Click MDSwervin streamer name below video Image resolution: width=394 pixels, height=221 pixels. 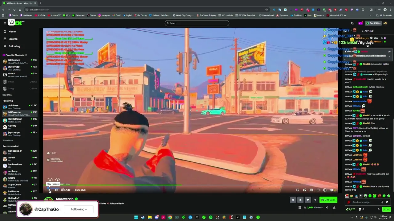point(65,199)
